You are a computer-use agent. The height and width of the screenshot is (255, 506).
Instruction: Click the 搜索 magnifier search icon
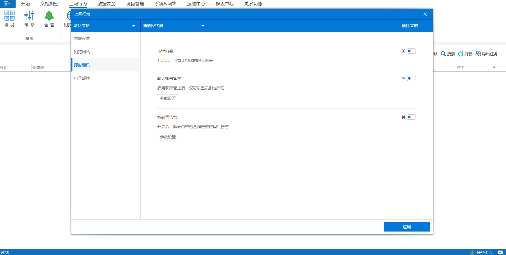pyautogui.click(x=443, y=54)
